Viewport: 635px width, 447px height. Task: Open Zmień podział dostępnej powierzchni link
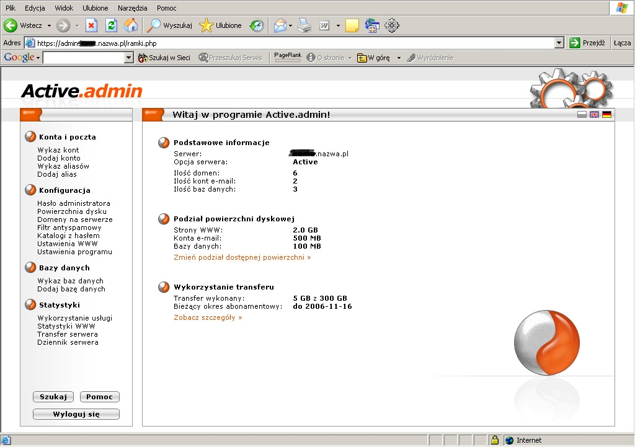tap(242, 257)
